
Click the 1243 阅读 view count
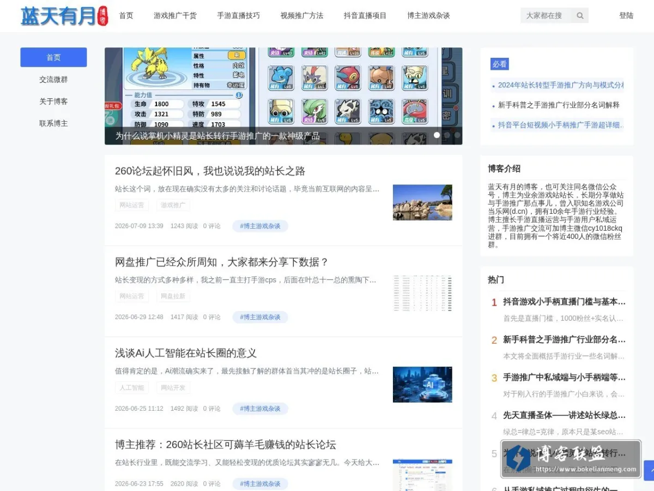[184, 226]
